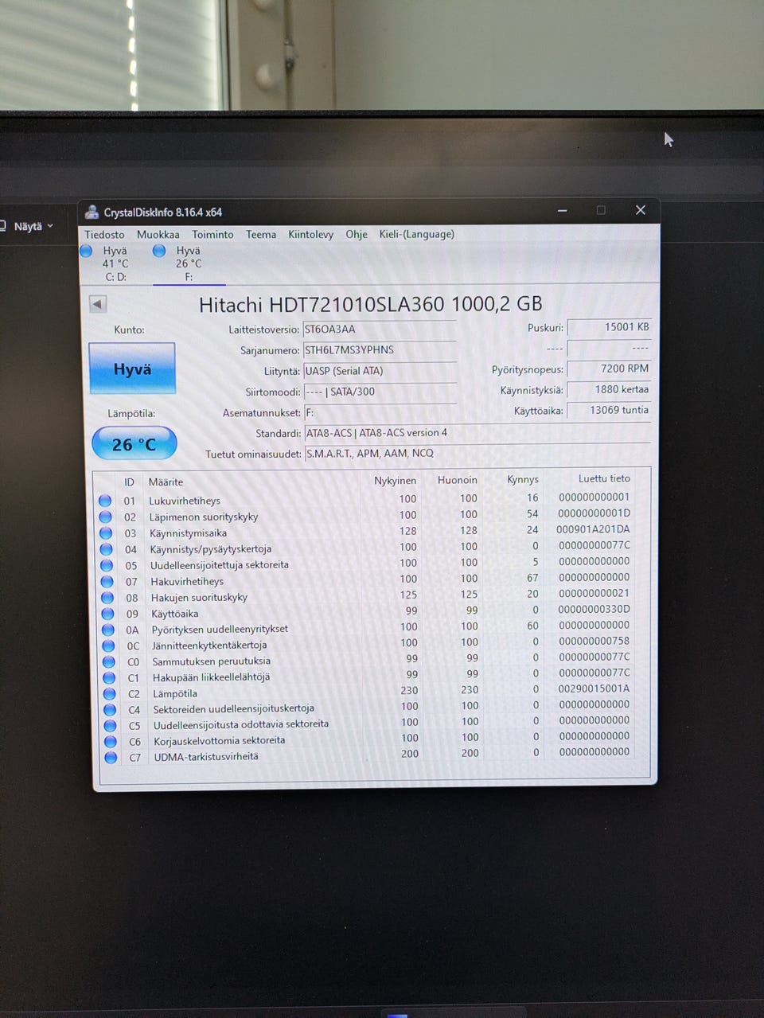Viewport: 764px width, 1018px height.
Task: Click the status dot for Hakuvirhetiheys
Action: pyautogui.click(x=107, y=582)
